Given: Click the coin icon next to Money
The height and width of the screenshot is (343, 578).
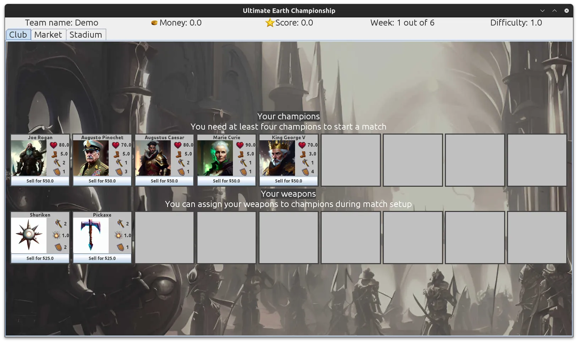Looking at the screenshot, I should [154, 23].
